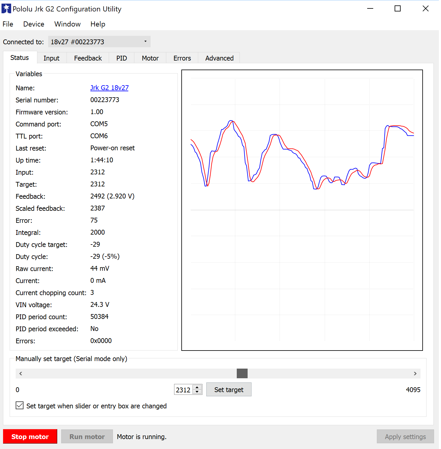Click the slider's right arrow to increase target
Viewport: 441px width, 449px height.
click(415, 373)
